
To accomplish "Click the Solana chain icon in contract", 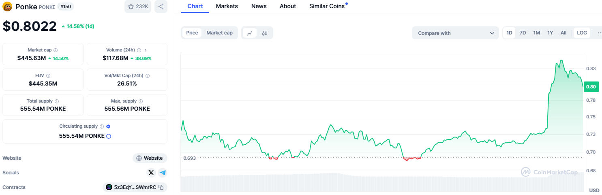I will point(109,187).
